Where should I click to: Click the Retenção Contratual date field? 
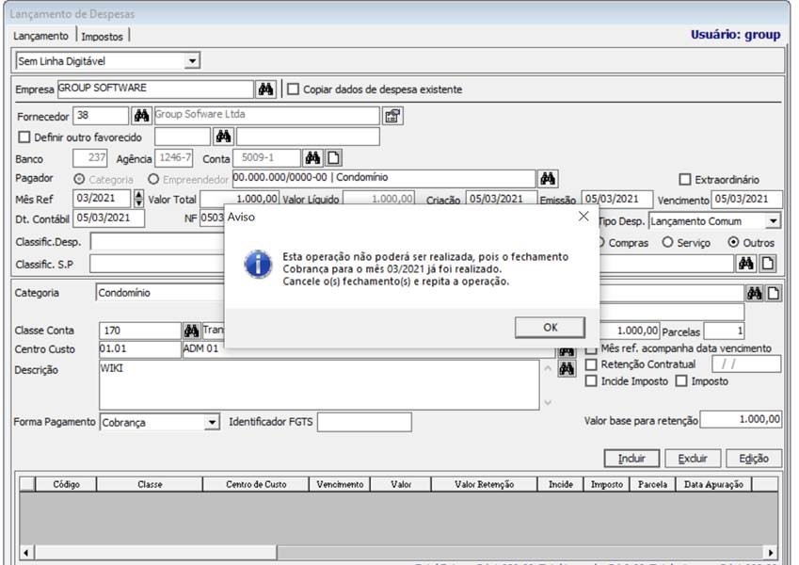pyautogui.click(x=746, y=364)
